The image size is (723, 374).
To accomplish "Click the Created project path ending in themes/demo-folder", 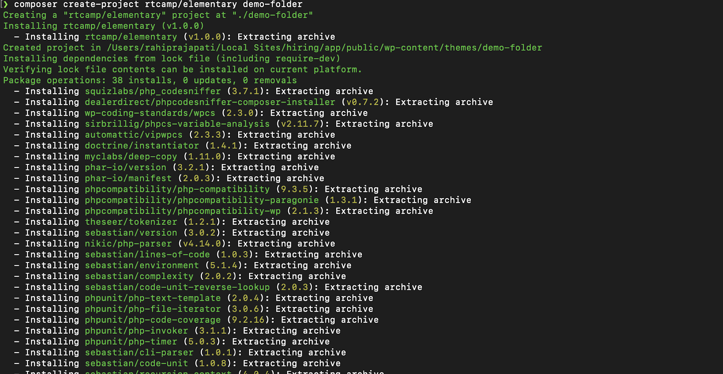I will pos(324,47).
